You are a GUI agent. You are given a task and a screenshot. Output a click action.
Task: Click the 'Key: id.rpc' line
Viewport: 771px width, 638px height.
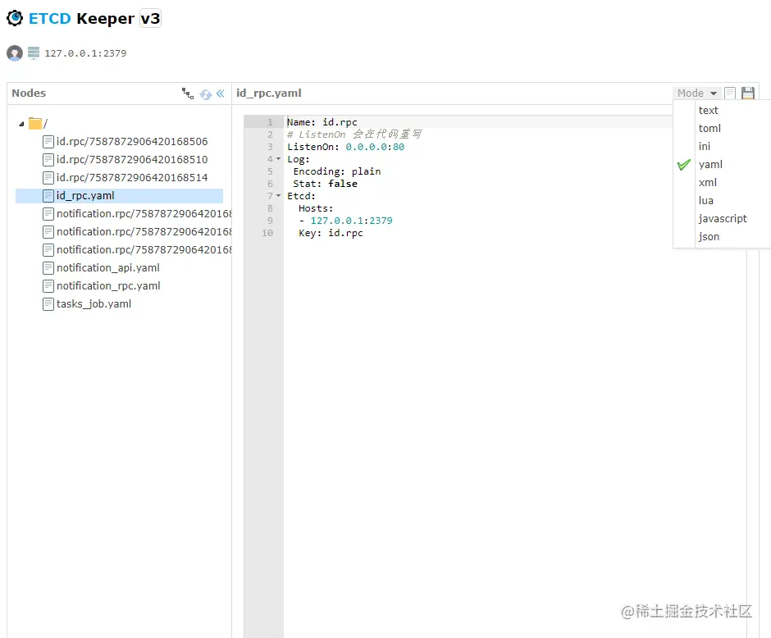point(331,233)
